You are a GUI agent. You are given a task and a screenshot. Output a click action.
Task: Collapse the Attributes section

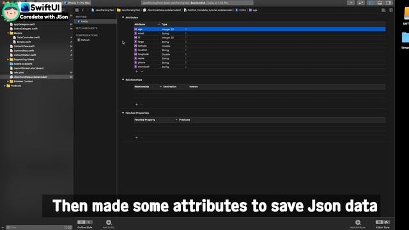[123, 17]
